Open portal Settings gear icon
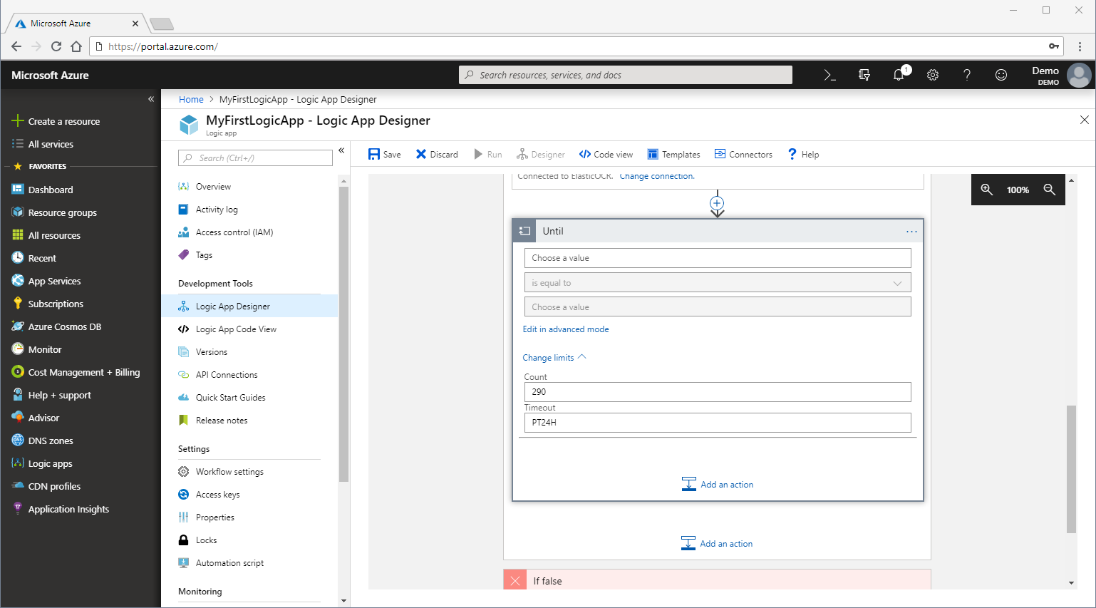This screenshot has height=608, width=1096. pos(933,75)
